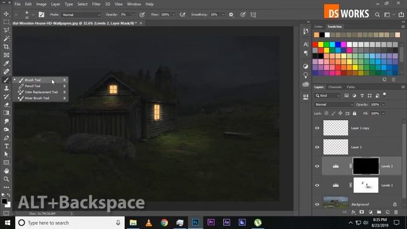The height and width of the screenshot is (229, 407).
Task: Toggle lock transparent pixels
Action: [326, 113]
